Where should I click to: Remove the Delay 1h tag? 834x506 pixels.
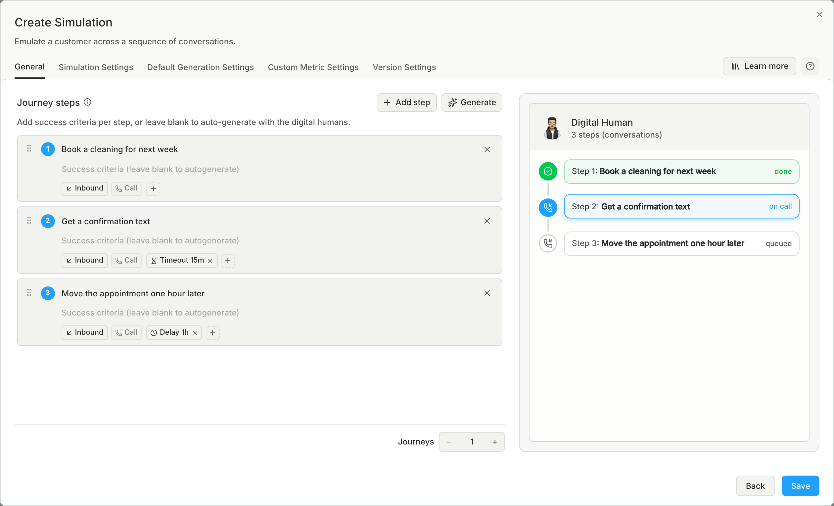pyautogui.click(x=195, y=332)
